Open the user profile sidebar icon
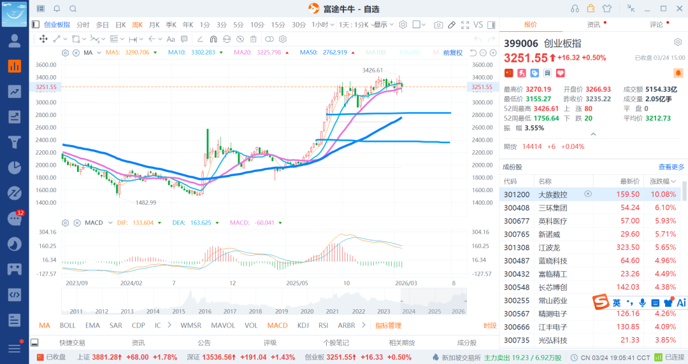The height and width of the screenshot is (364, 688). (15, 41)
